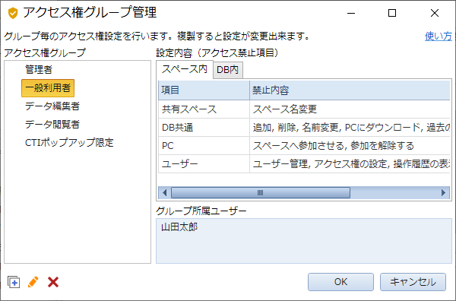The width and height of the screenshot is (456, 301).
Task: Click the orange pencil edit icon
Action: click(33, 282)
